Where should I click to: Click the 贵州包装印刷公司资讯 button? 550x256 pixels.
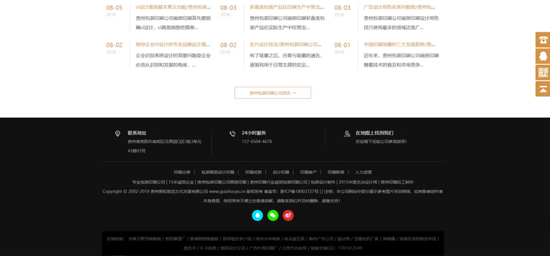(272, 93)
